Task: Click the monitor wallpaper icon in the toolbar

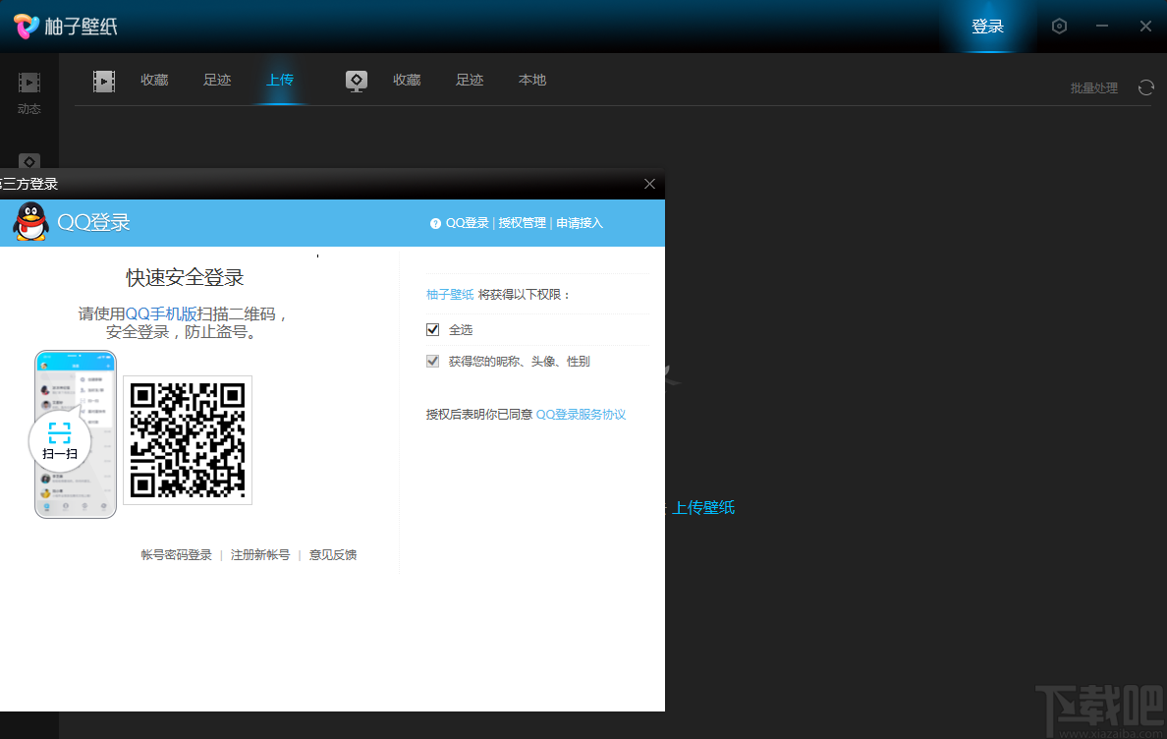Action: pos(356,80)
